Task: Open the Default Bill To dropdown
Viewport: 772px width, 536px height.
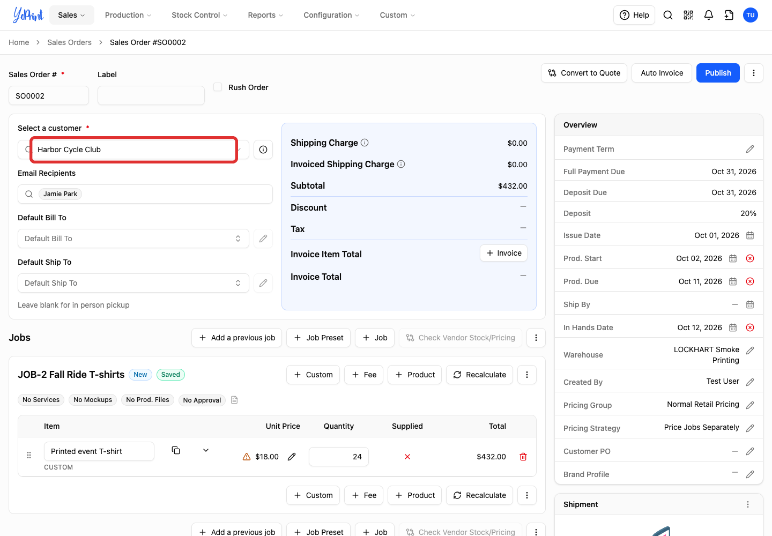Action: pos(133,239)
